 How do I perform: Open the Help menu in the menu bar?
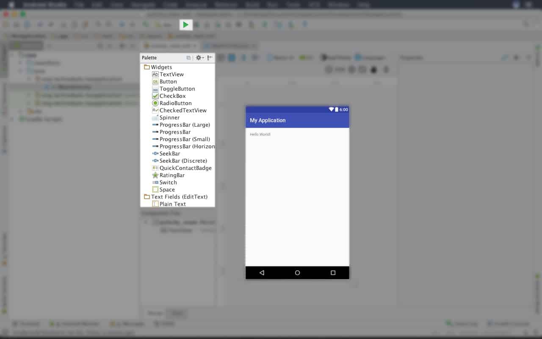[x=363, y=5]
